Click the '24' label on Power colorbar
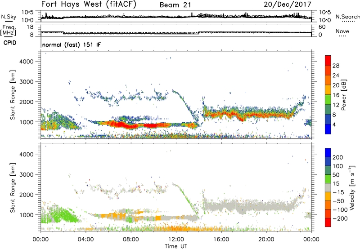This screenshot has width=360, height=249. pos(336,76)
